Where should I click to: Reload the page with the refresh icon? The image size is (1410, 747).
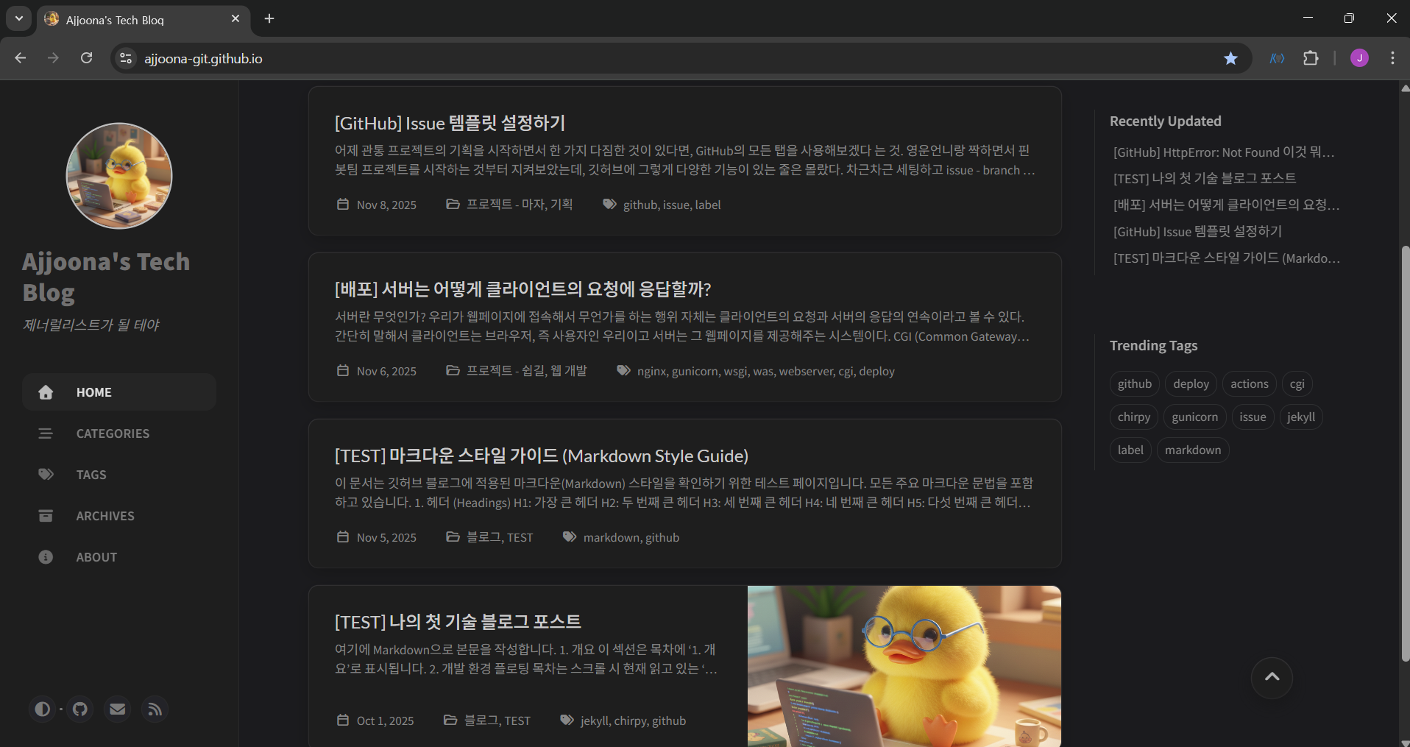(87, 58)
